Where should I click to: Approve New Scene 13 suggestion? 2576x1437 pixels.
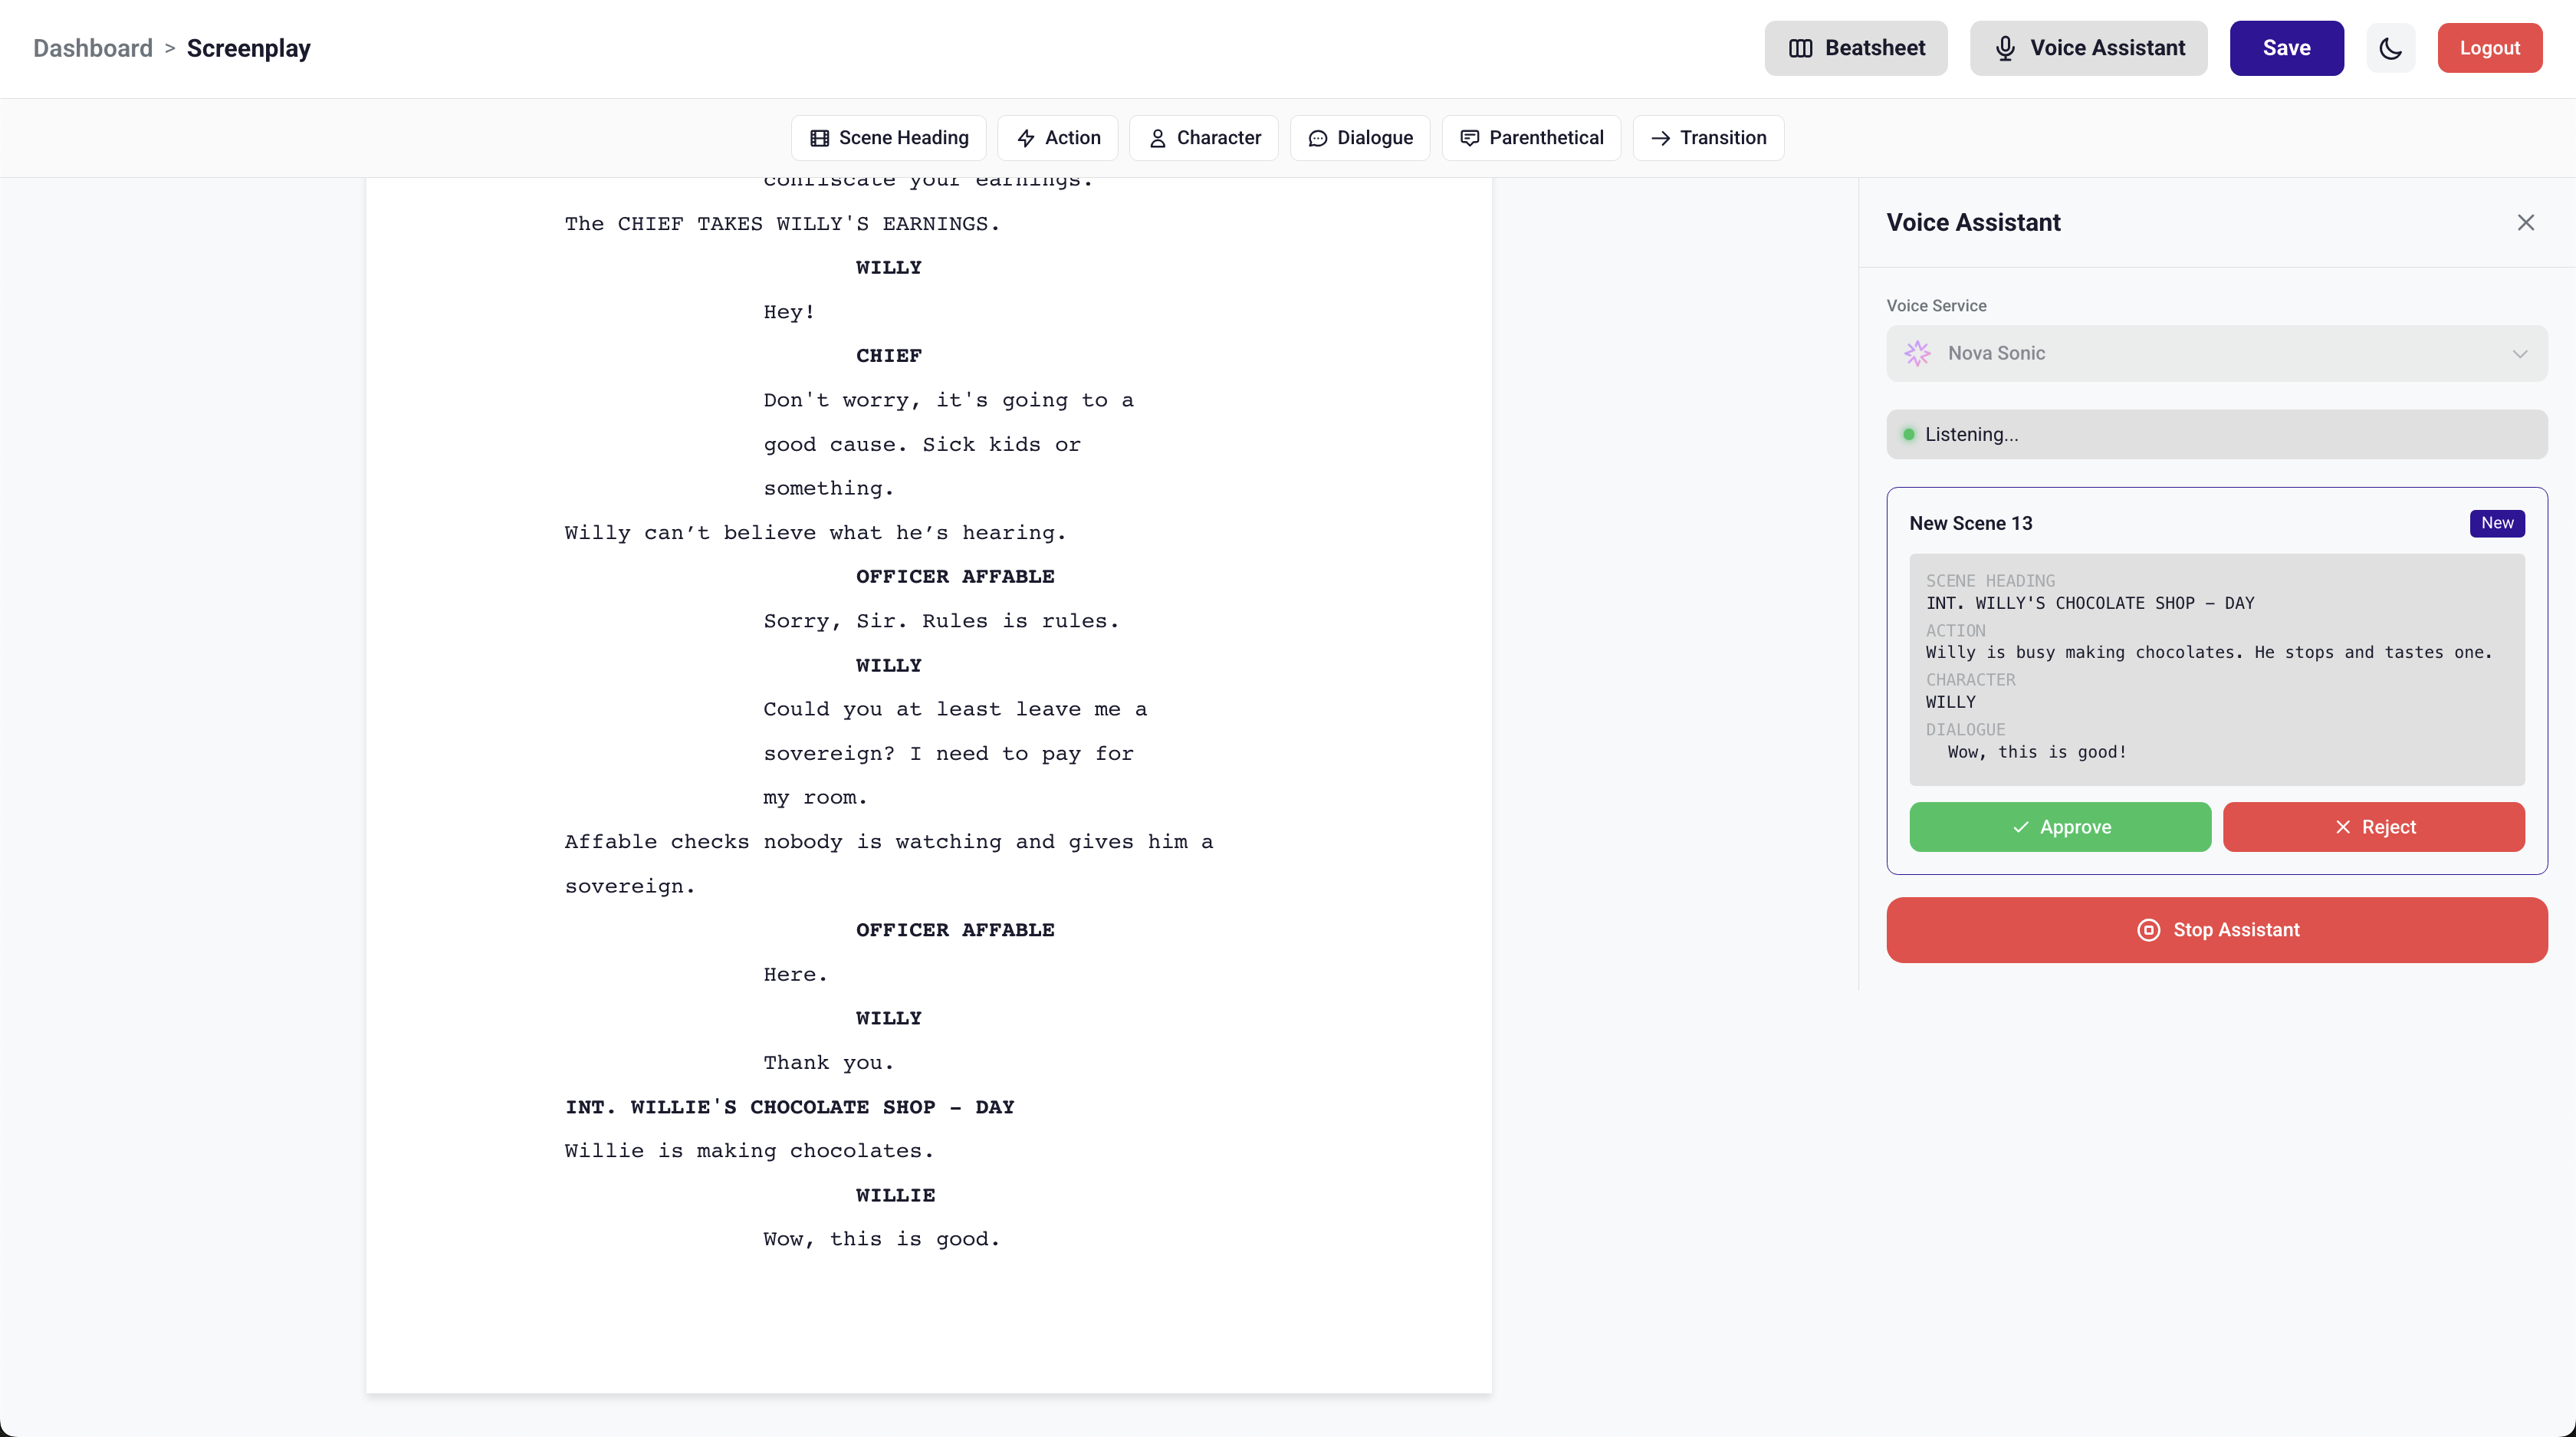[2060, 827]
